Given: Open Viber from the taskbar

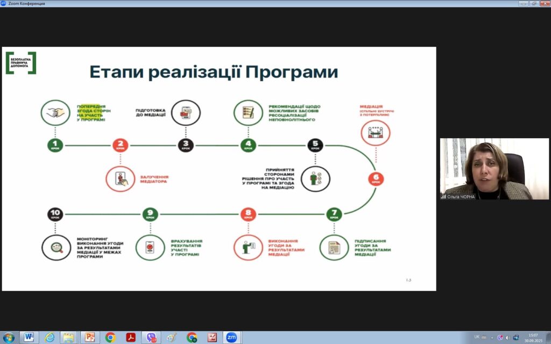Looking at the screenshot, I should [151, 337].
